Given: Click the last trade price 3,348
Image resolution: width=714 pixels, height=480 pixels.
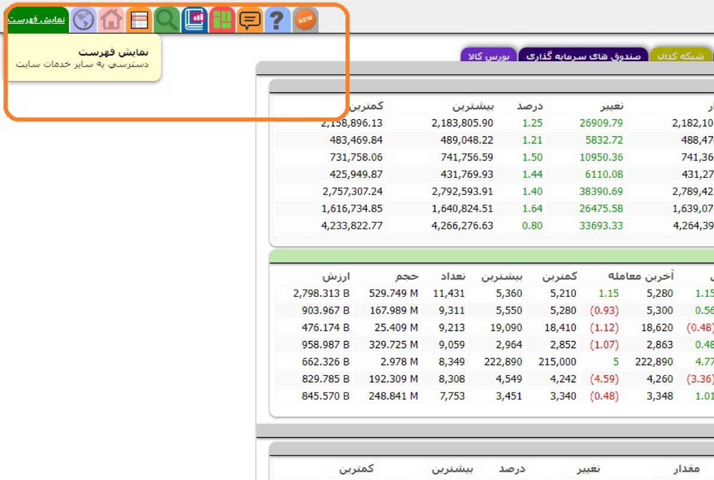Looking at the screenshot, I should tap(660, 396).
